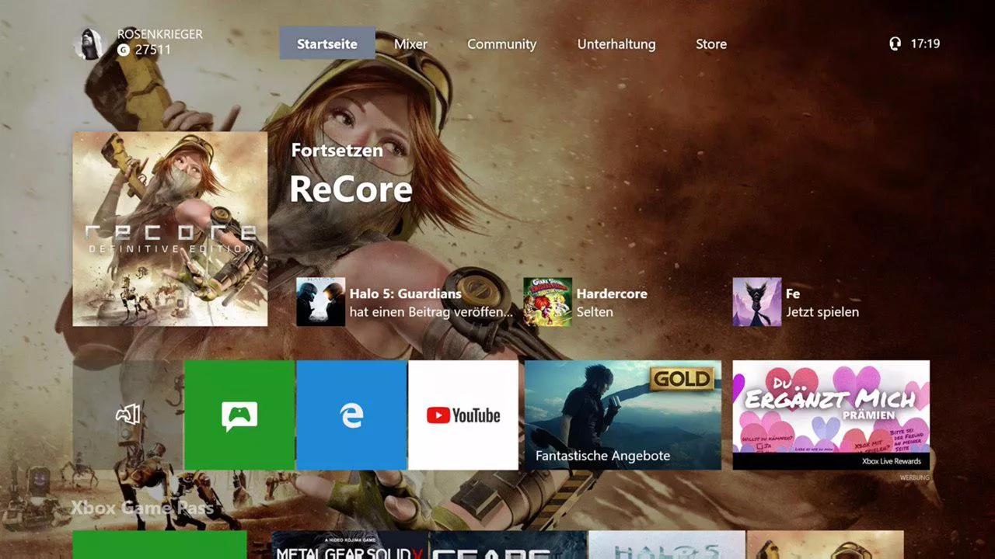Select Fe Jetzt spielen
The image size is (995, 559).
pyautogui.click(x=822, y=303)
